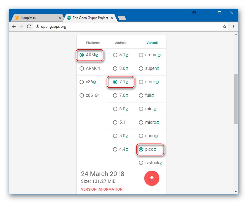The height and width of the screenshot is (203, 247).
Task: Select x86_64 platform radio button
Action: [82, 95]
